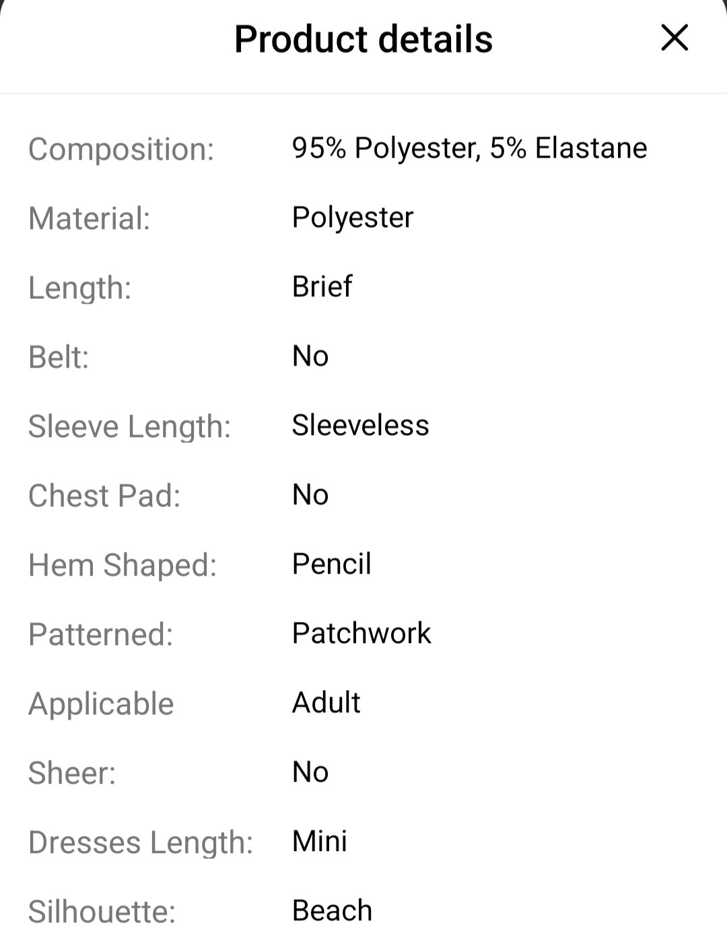
Task: Tap the Polyester material value
Action: (x=353, y=218)
